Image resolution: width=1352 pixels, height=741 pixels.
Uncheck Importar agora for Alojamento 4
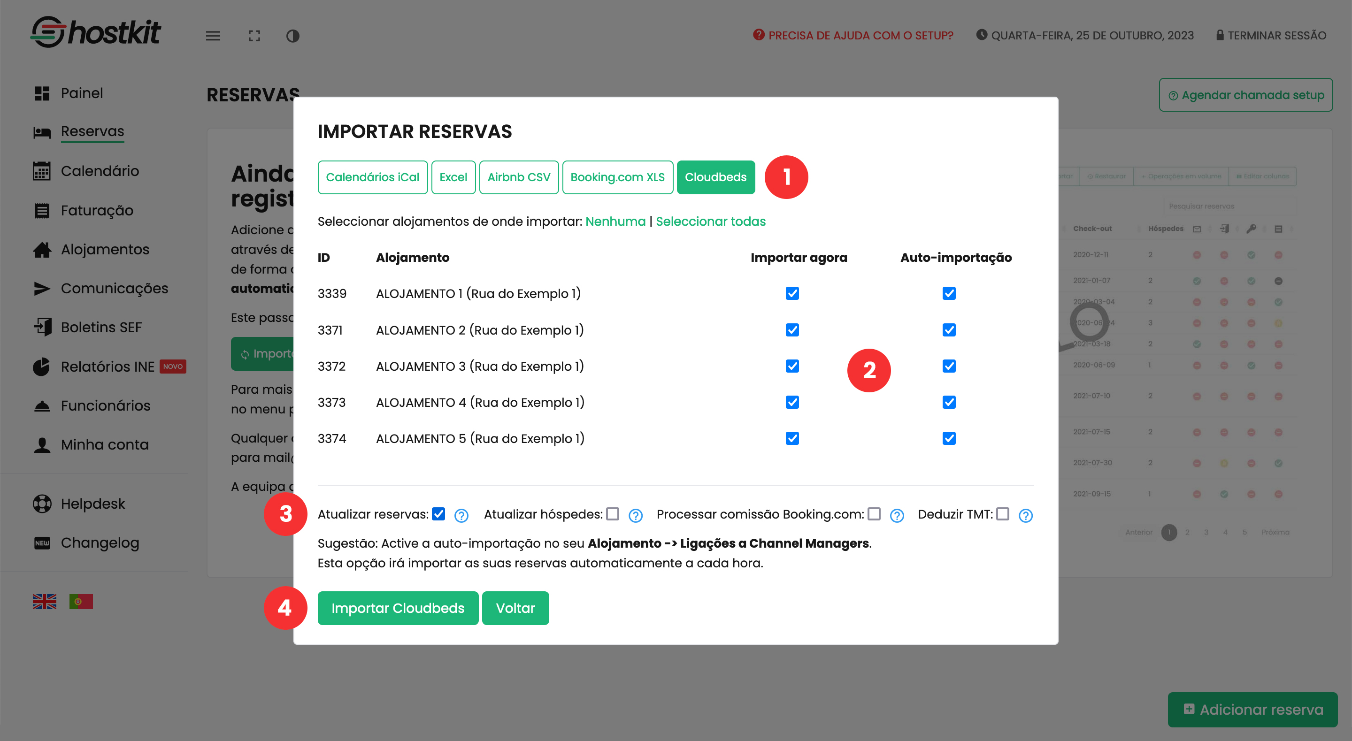[792, 402]
